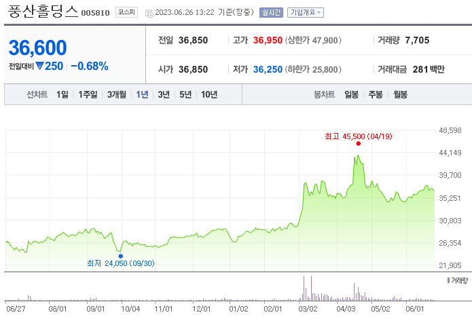The height and width of the screenshot is (321, 472).
Task: Click the 상한가 47,900 text
Action: point(313,40)
